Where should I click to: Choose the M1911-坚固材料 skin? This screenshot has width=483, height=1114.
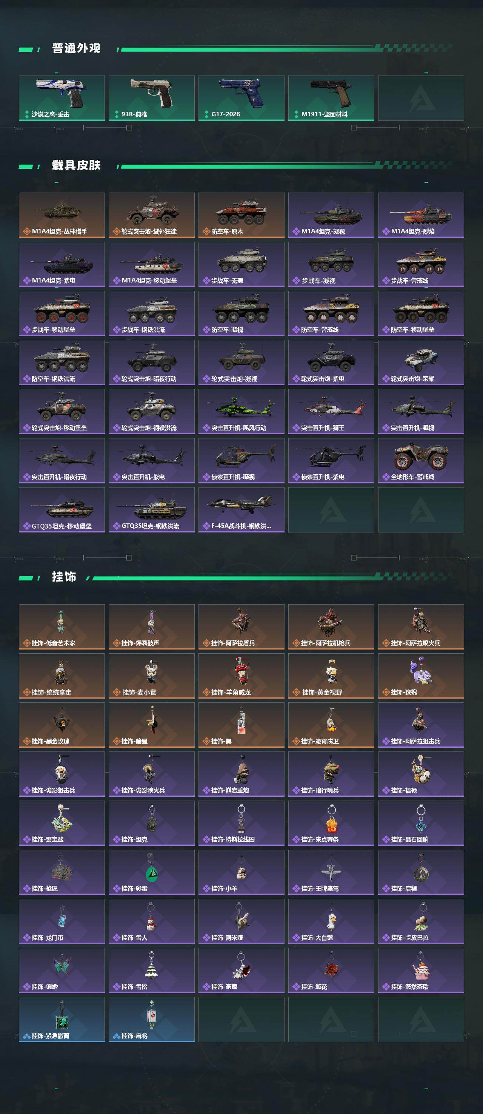(331, 98)
